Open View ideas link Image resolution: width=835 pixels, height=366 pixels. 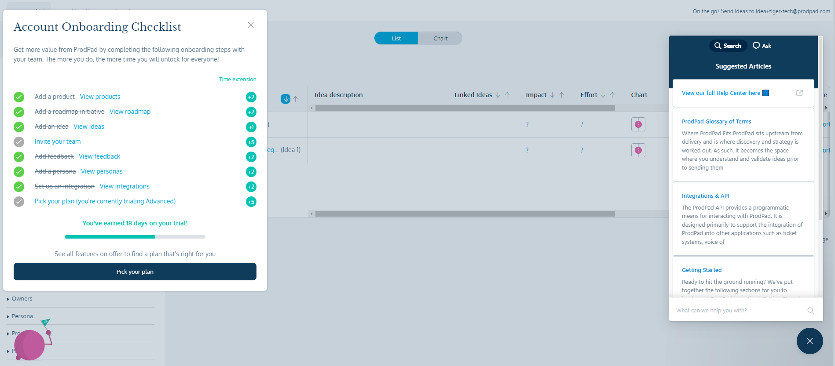click(x=89, y=127)
